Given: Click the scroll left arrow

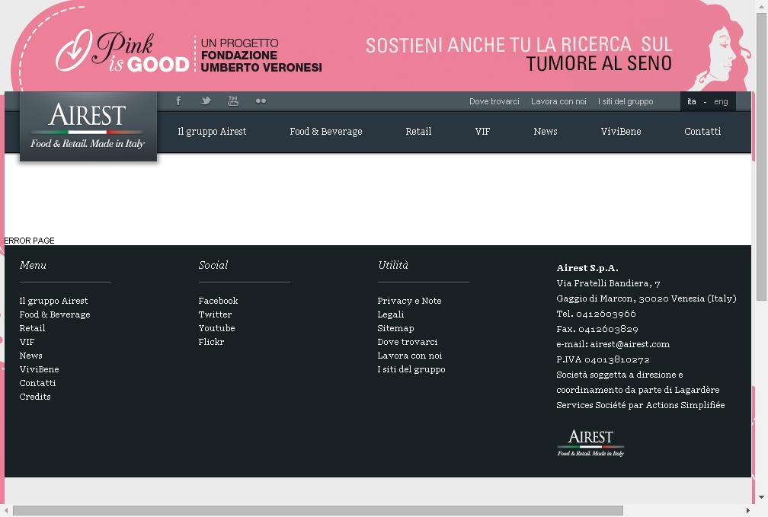Looking at the screenshot, I should click(x=6, y=511).
